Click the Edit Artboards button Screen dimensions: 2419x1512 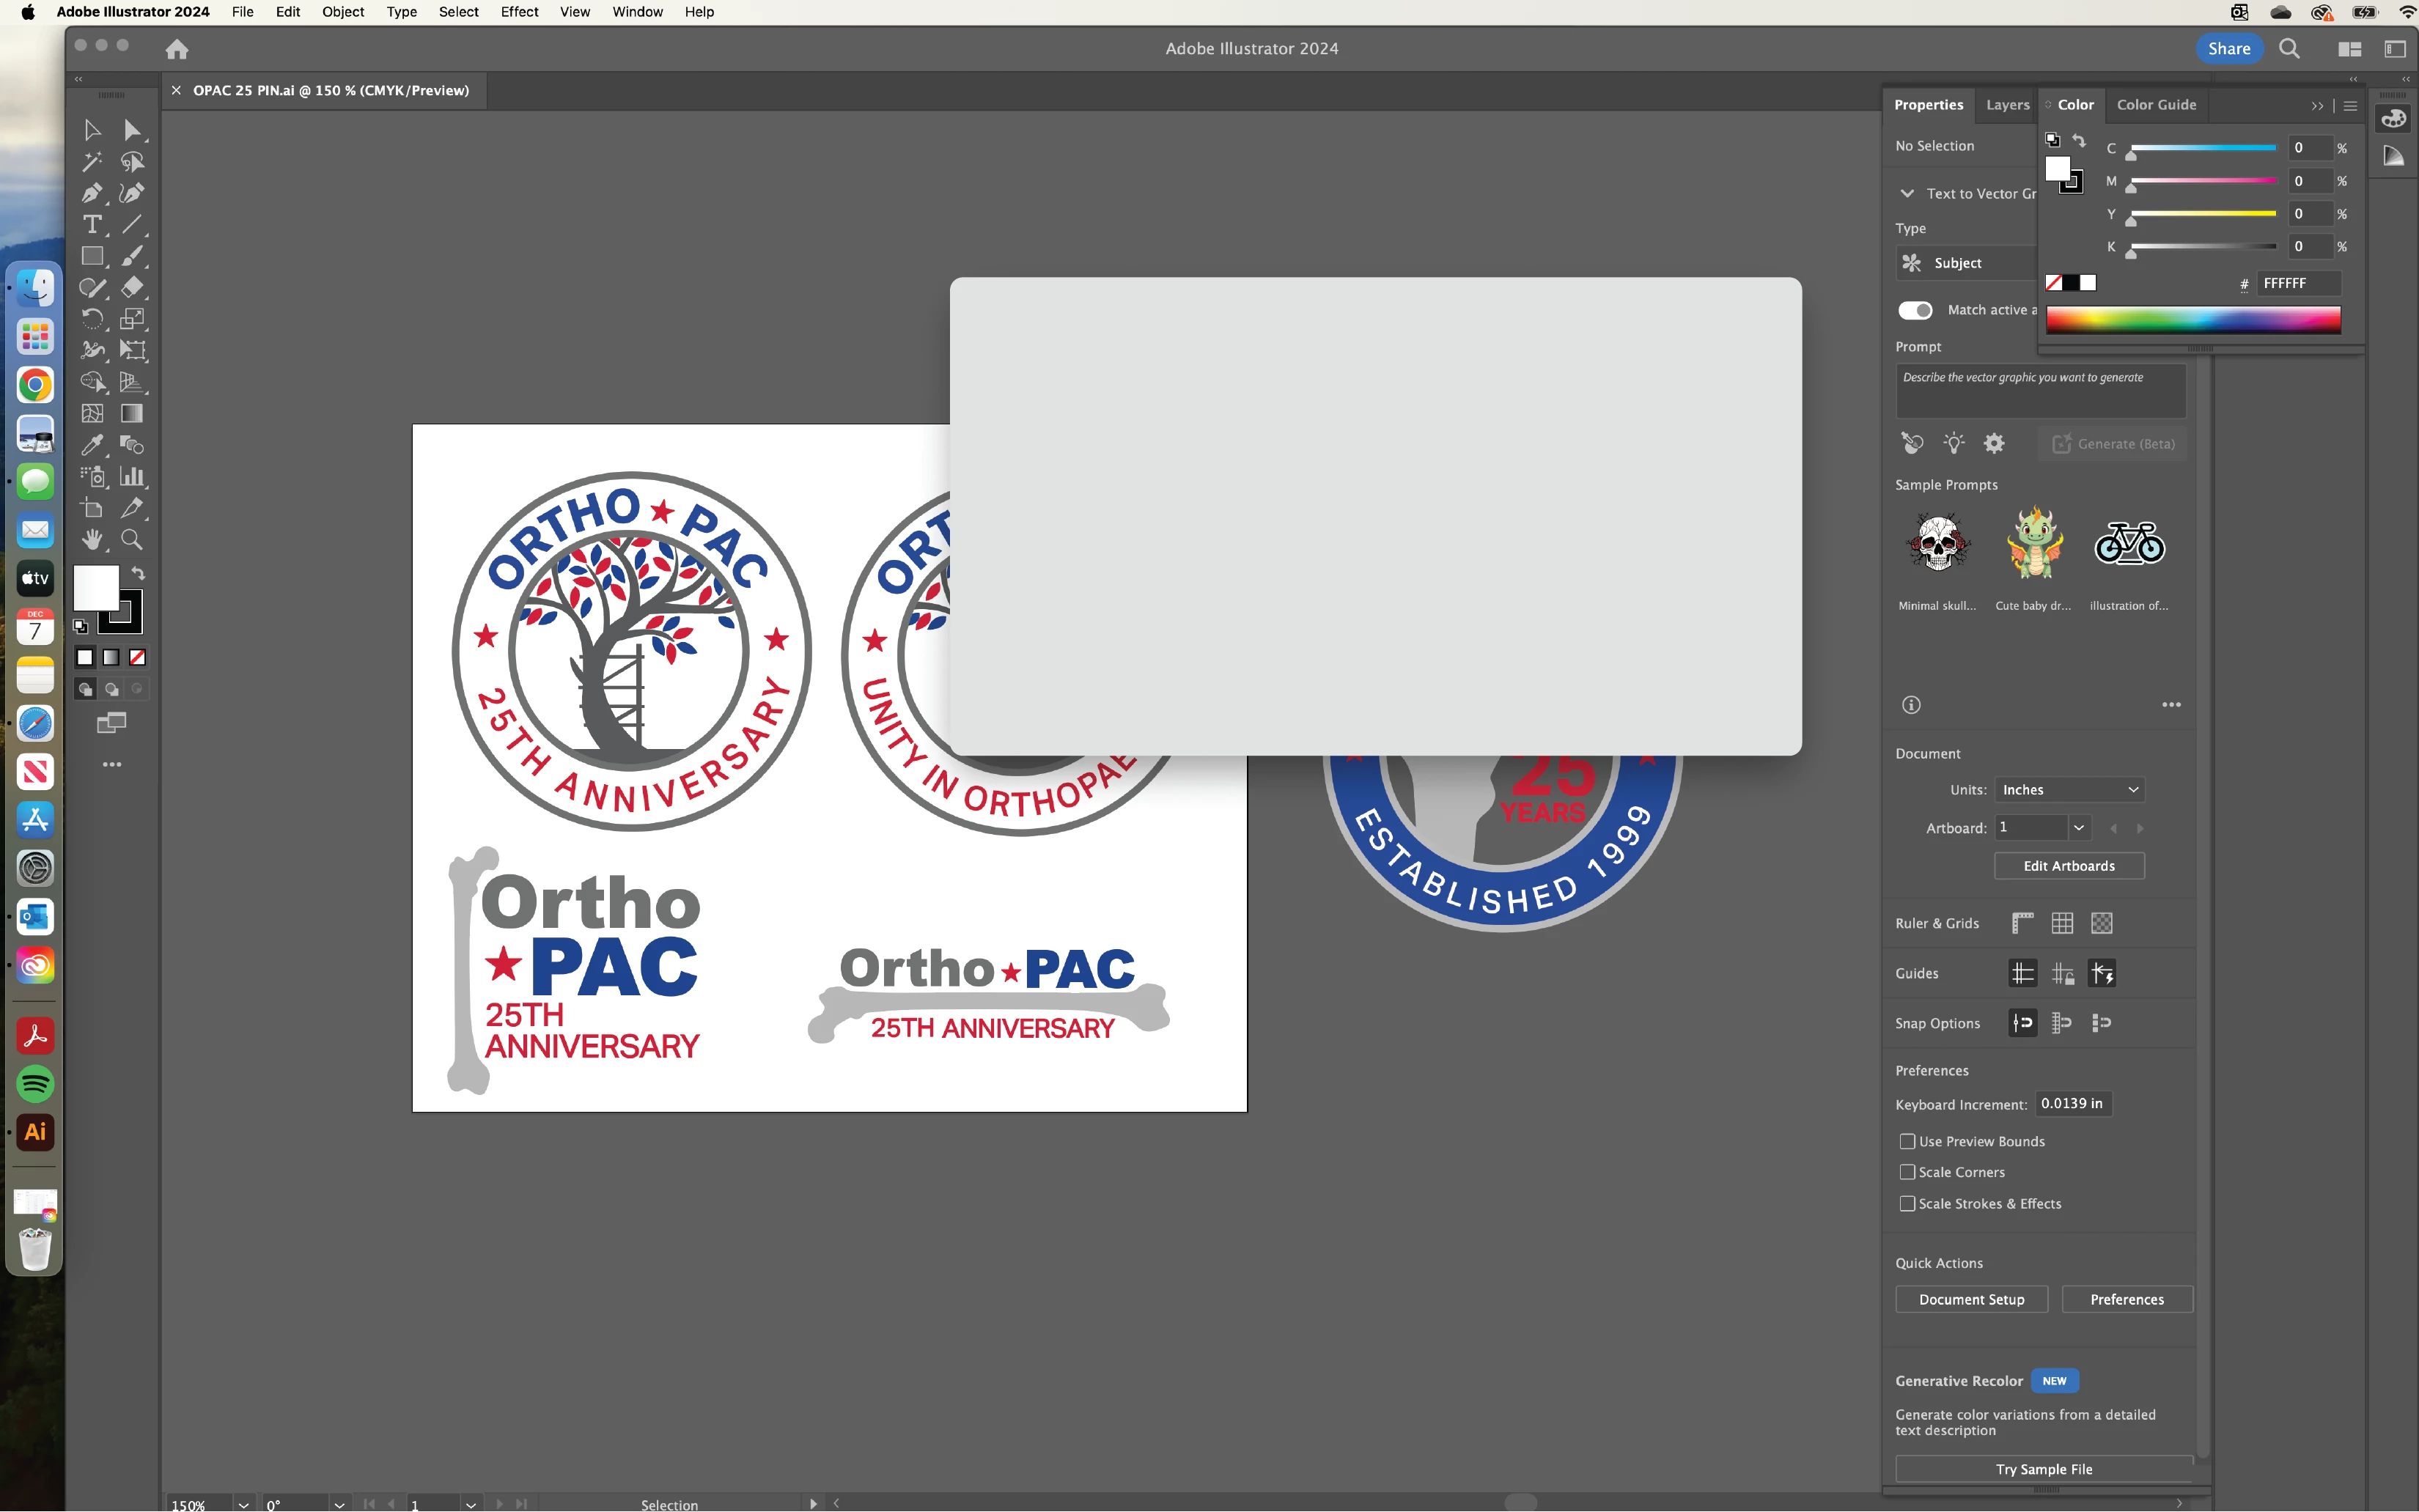point(2069,865)
